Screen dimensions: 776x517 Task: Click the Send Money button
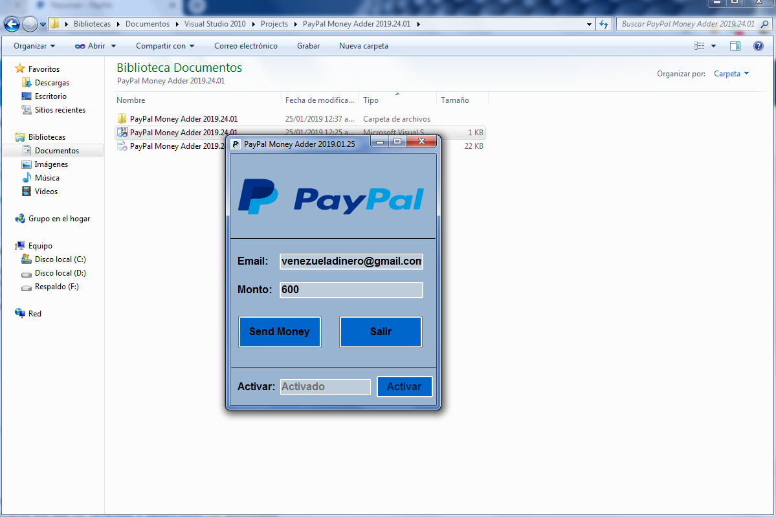(x=280, y=331)
